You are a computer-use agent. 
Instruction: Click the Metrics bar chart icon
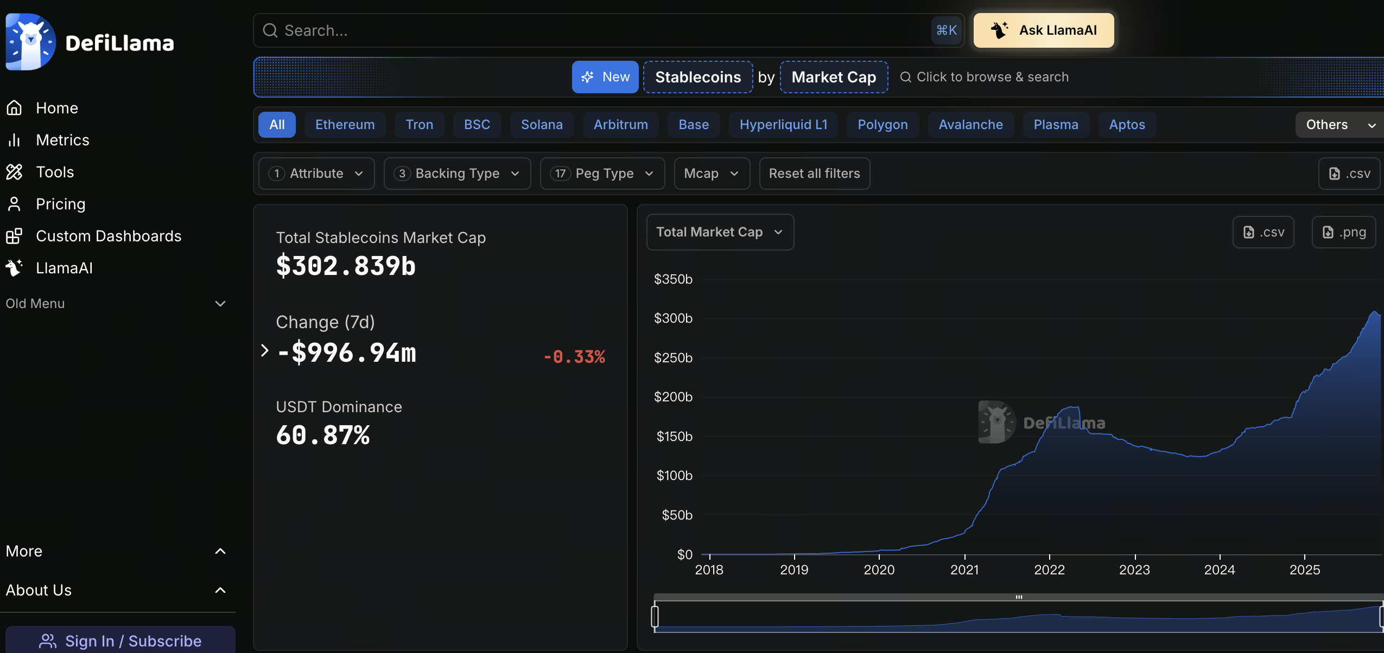click(x=14, y=140)
